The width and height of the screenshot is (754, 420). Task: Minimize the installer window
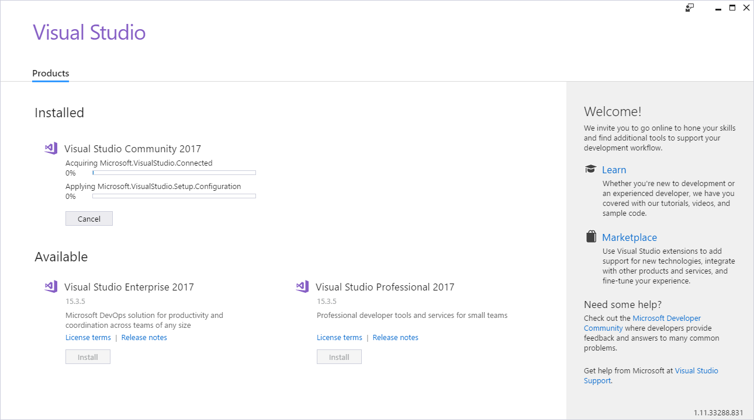718,8
